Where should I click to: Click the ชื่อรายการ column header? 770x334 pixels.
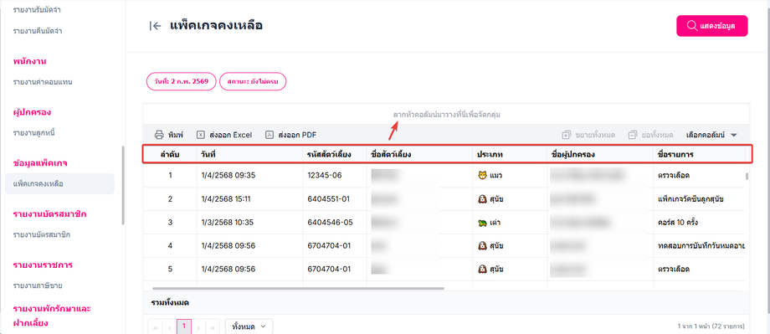click(700, 154)
